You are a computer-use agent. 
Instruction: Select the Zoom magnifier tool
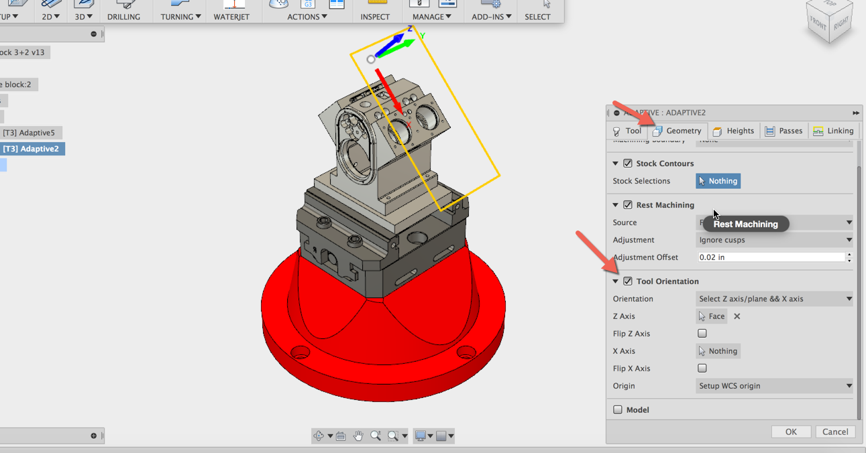pyautogui.click(x=376, y=436)
